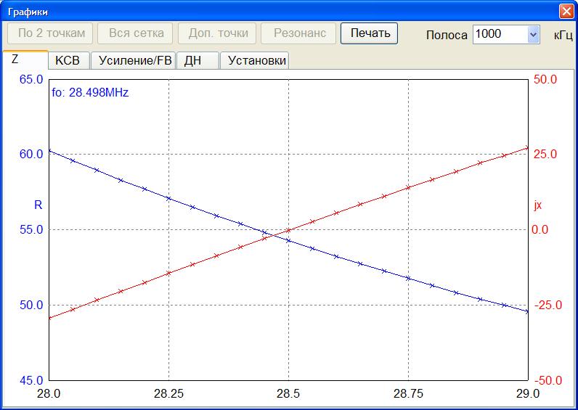Click the red jx axis label
The width and height of the screenshot is (578, 410).
pyautogui.click(x=538, y=205)
